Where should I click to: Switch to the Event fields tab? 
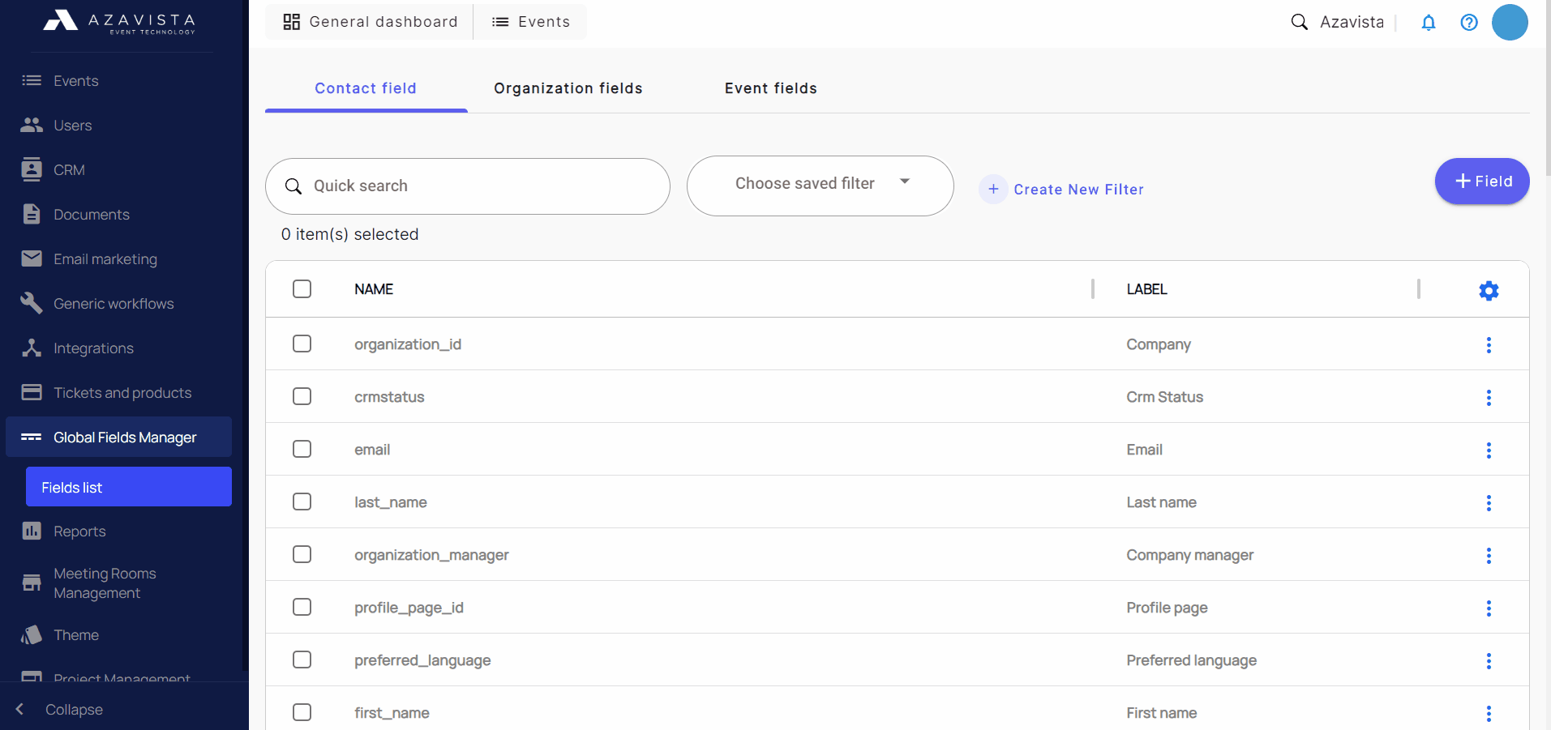771,88
